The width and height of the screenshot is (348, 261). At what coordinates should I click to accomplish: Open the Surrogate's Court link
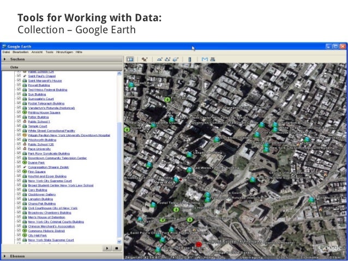click(41, 99)
